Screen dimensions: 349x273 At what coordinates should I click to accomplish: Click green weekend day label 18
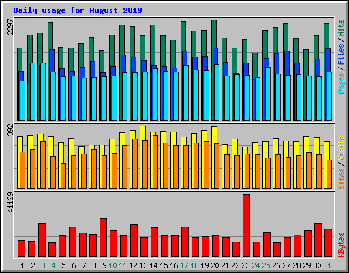point(194,265)
